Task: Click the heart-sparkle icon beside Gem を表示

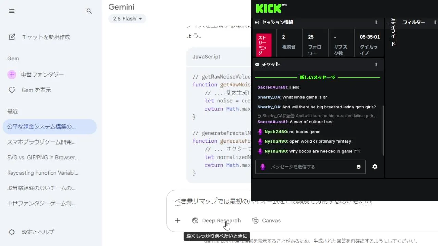Action: [12, 90]
